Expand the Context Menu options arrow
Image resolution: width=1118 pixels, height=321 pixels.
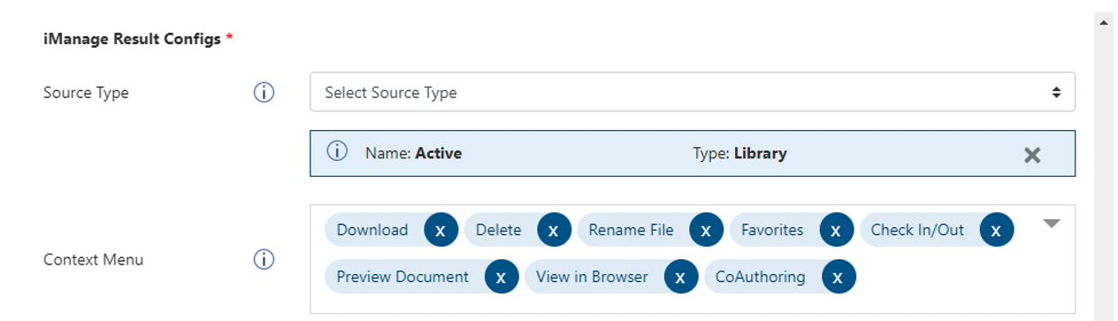tap(1051, 224)
